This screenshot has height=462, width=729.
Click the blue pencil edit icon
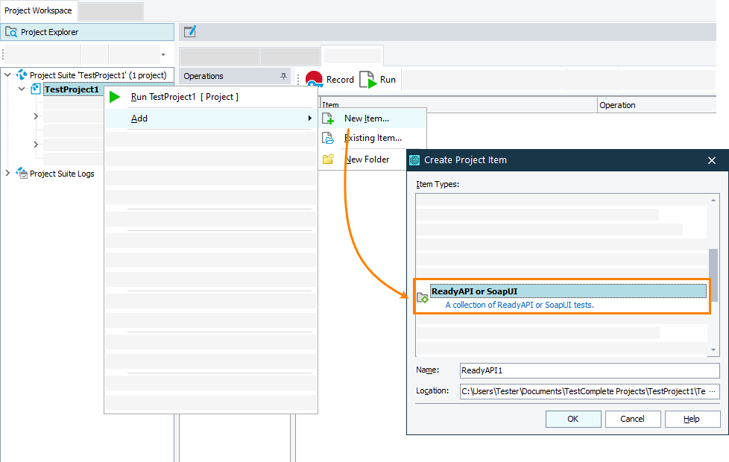pos(189,31)
